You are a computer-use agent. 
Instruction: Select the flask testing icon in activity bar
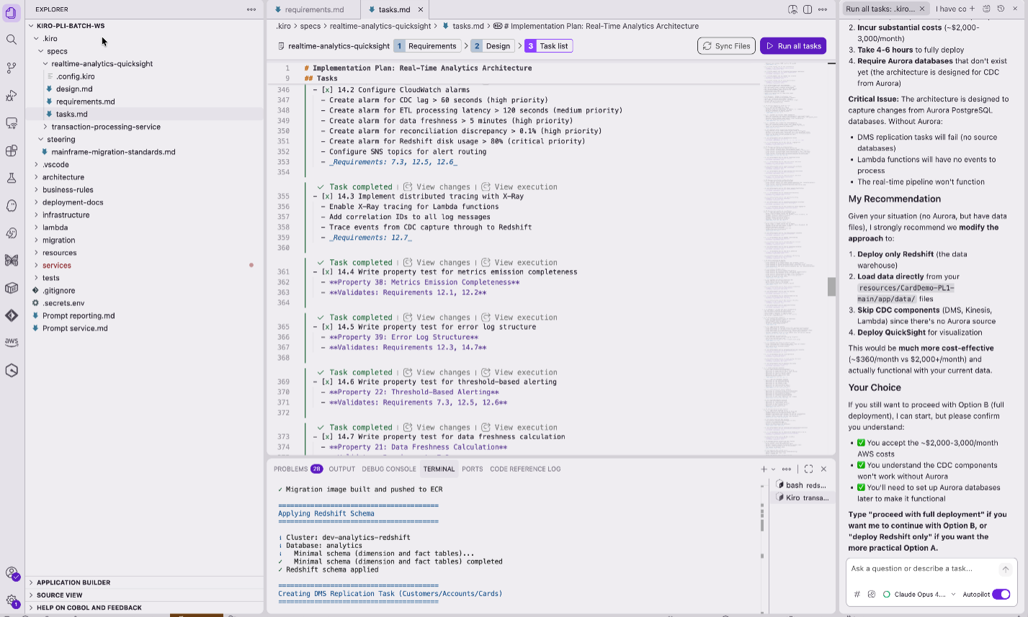click(x=11, y=178)
